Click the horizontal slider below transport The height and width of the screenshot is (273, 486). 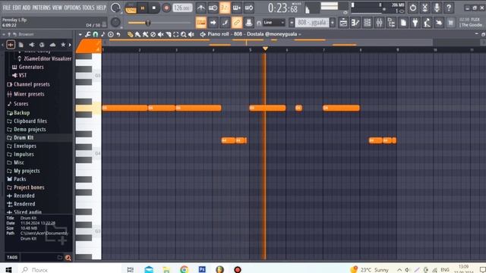point(159,23)
